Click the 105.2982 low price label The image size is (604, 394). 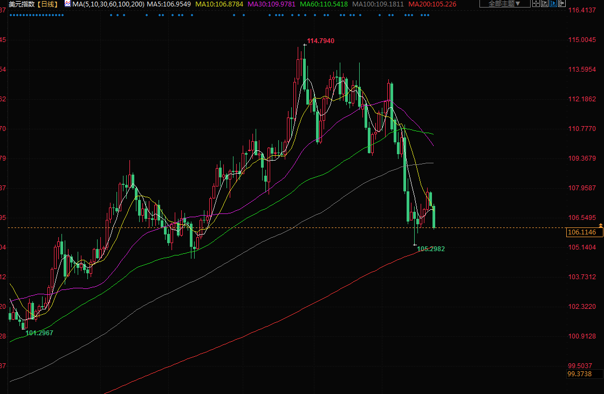pos(431,249)
